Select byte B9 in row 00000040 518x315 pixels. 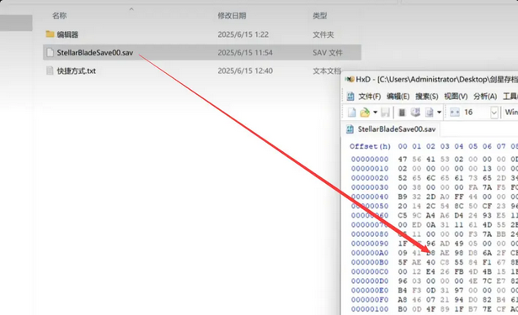click(x=403, y=197)
